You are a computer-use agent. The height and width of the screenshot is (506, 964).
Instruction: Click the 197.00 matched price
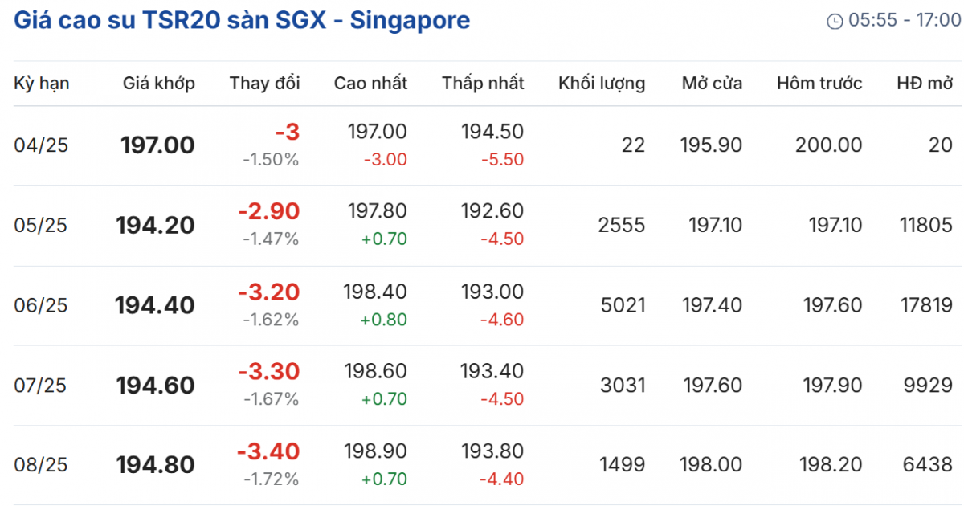157,145
